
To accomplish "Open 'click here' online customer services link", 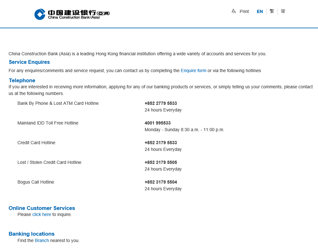I will click(x=42, y=214).
